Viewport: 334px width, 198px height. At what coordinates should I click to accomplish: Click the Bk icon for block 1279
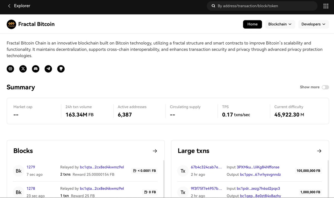(x=19, y=171)
